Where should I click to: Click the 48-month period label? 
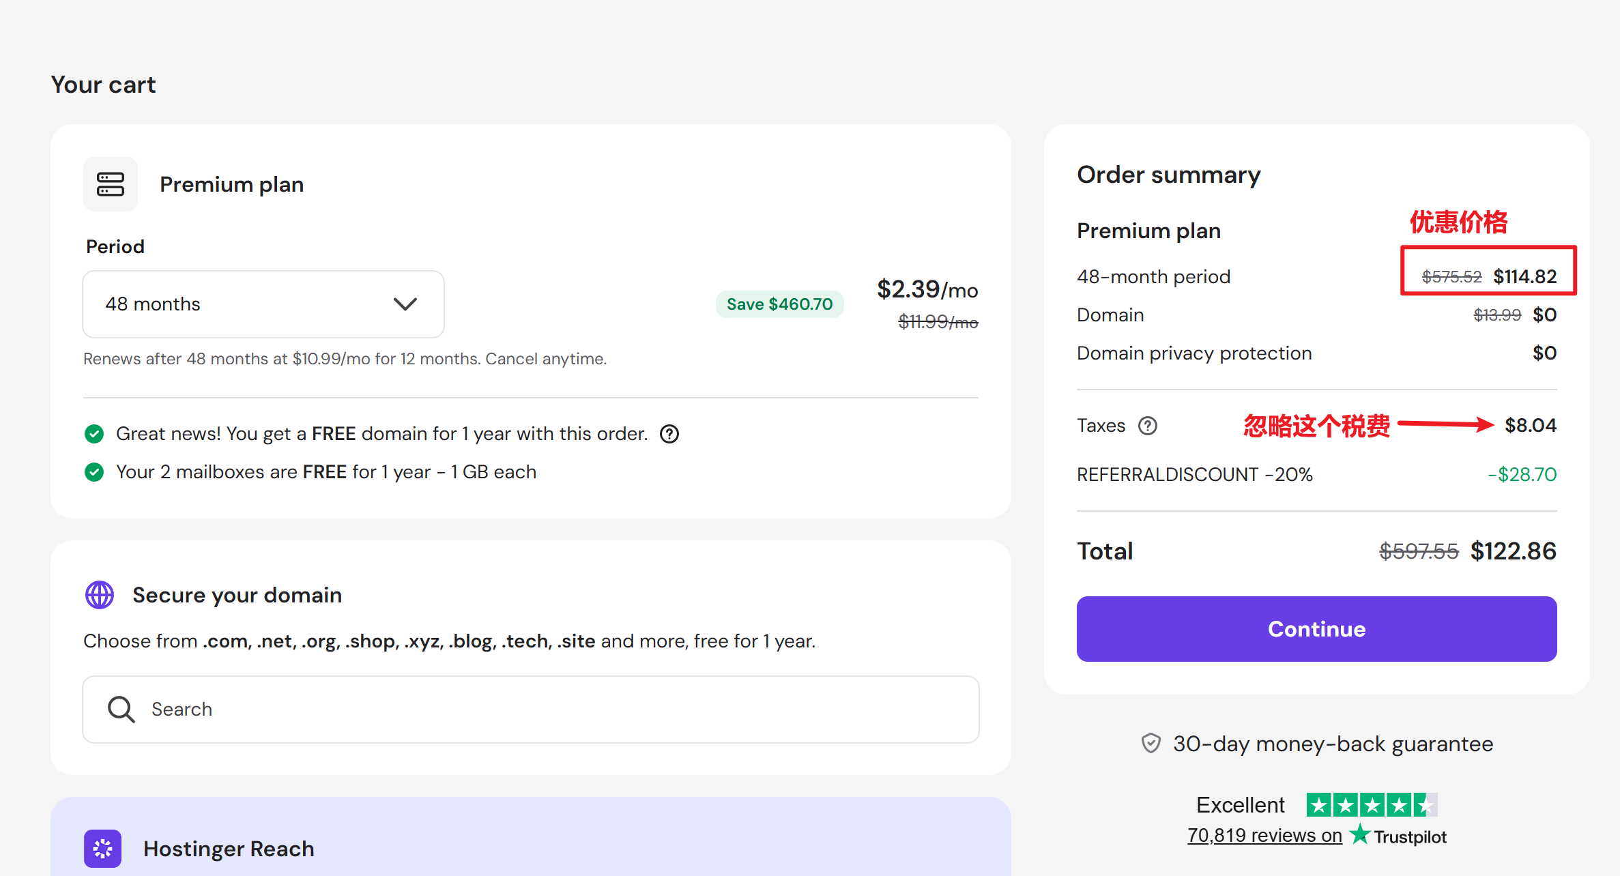(x=1154, y=277)
